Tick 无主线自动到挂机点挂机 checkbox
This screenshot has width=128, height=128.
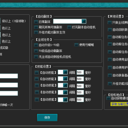pos(36,57)
